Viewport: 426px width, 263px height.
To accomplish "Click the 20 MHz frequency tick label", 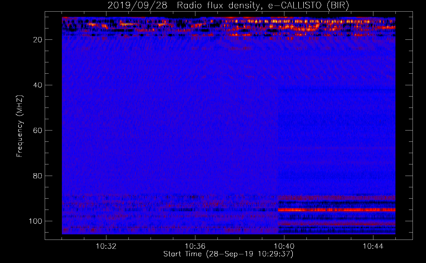I will (x=38, y=40).
